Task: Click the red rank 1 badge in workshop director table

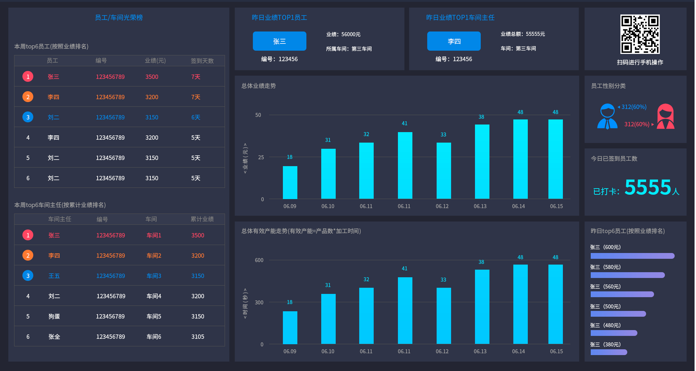Action: coord(28,235)
